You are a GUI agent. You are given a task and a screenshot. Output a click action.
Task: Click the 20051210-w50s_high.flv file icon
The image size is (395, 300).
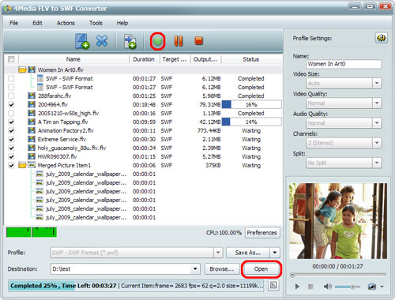(x=32, y=113)
